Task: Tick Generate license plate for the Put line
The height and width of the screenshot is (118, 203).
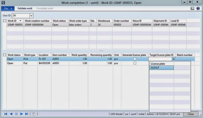Action: tap(135, 63)
